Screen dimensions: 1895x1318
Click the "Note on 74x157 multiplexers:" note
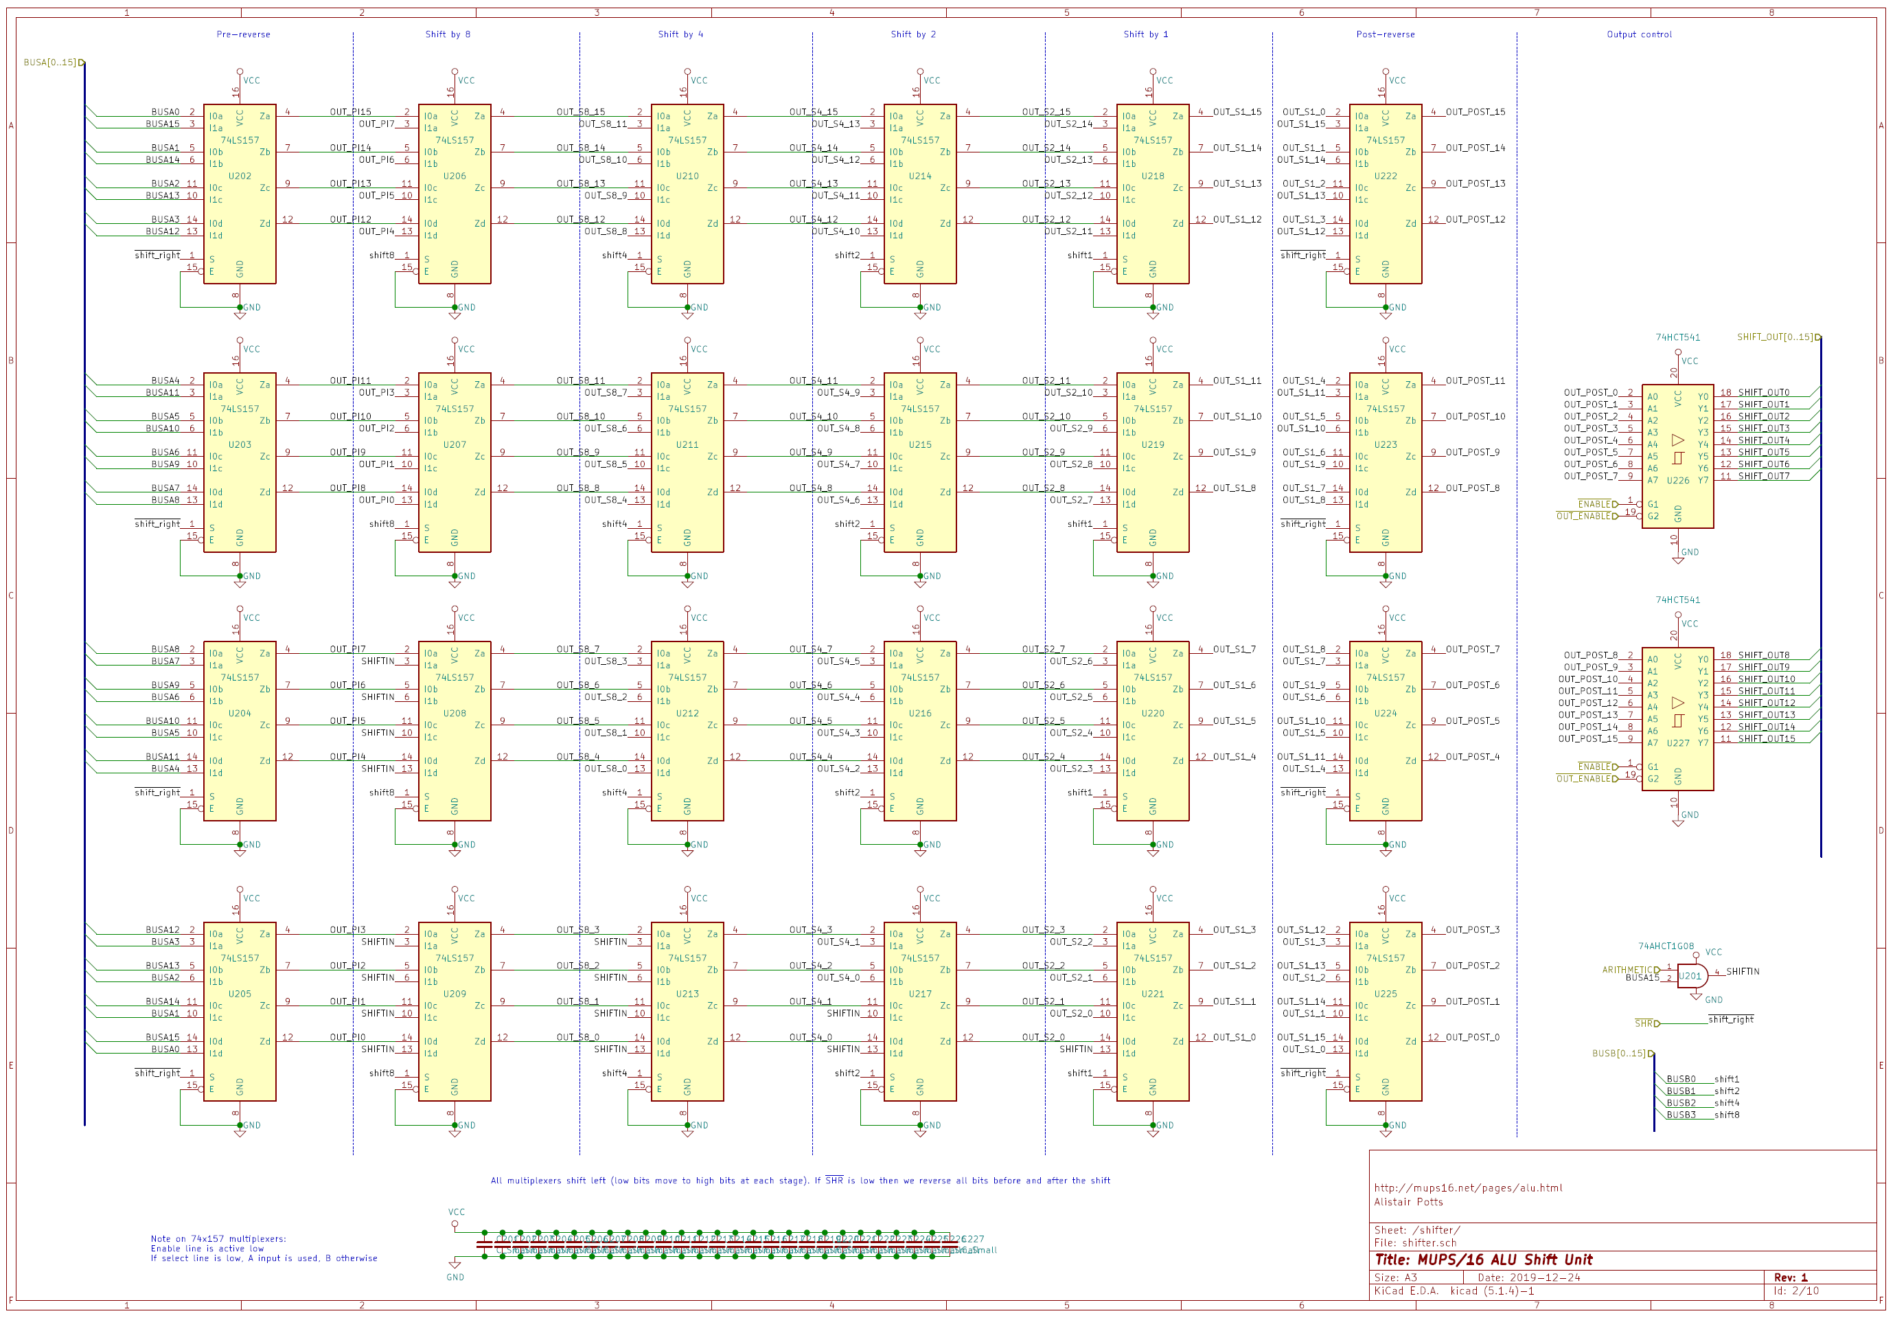tap(219, 1240)
